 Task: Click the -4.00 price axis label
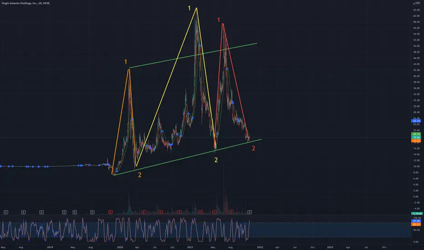pyautogui.click(x=416, y=209)
